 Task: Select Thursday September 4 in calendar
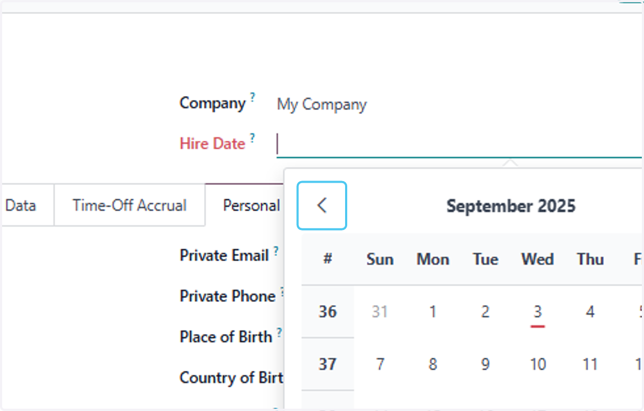coord(590,312)
